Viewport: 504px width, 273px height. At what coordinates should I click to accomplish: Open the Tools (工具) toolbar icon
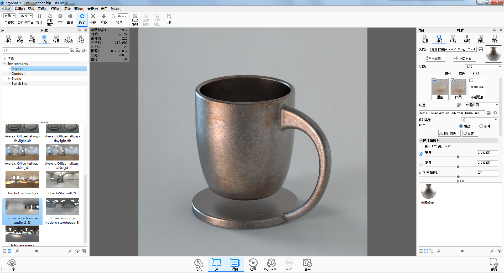tap(169, 19)
